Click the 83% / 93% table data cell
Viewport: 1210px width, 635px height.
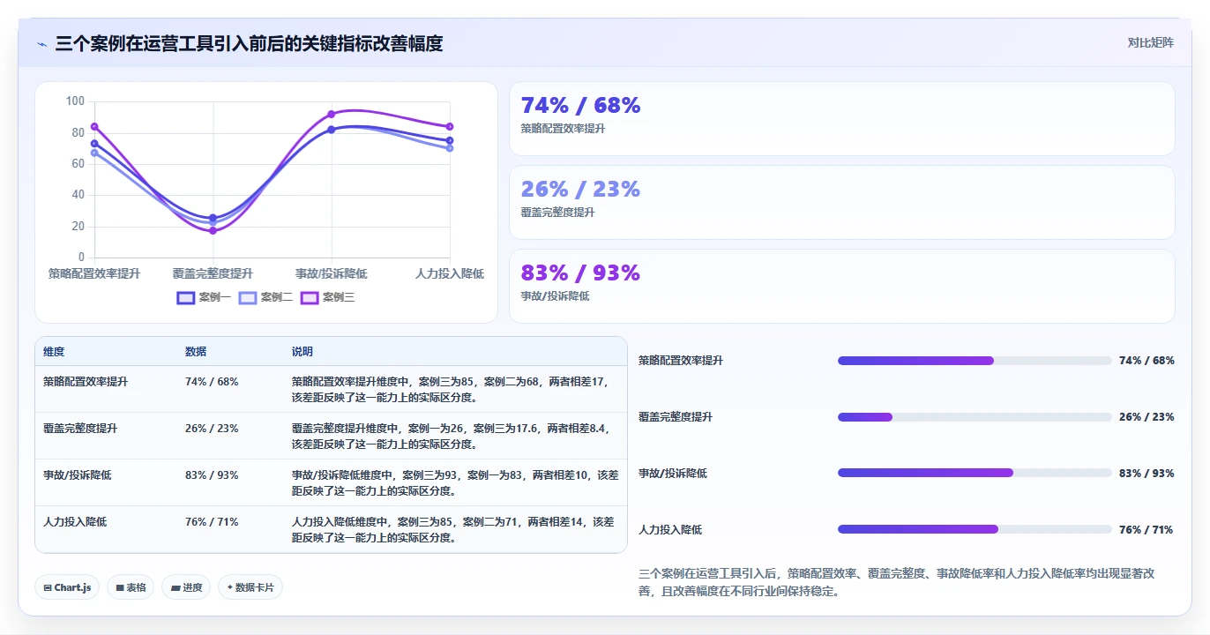(212, 474)
